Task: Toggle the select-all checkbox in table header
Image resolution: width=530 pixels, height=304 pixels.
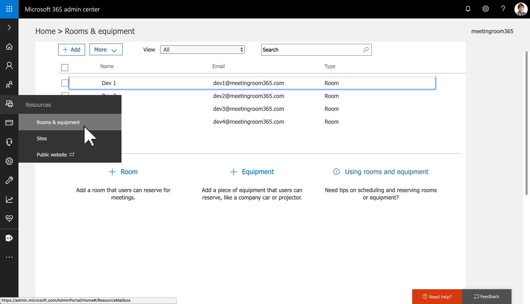Action: 65,67
